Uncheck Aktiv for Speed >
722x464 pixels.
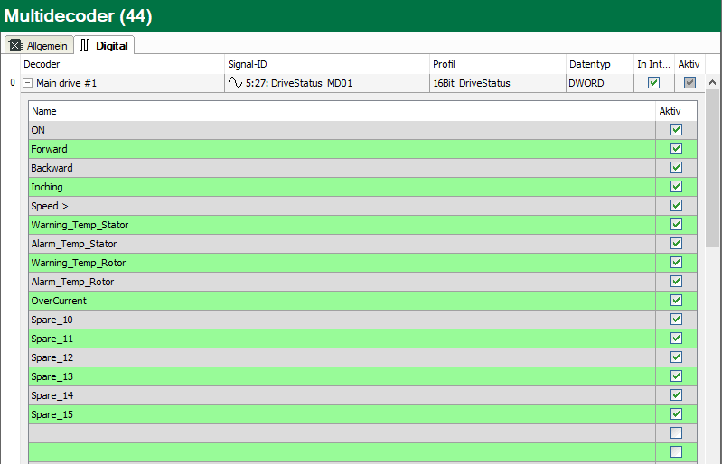(x=676, y=206)
